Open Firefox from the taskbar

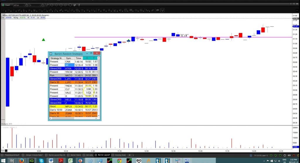(21, 161)
